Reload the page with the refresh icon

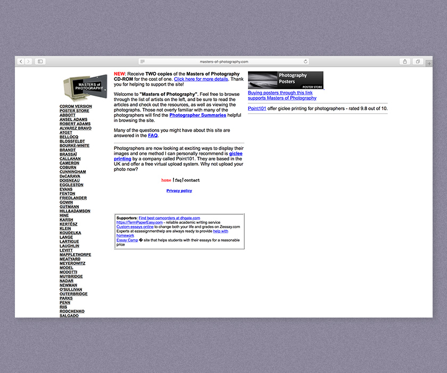305,62
